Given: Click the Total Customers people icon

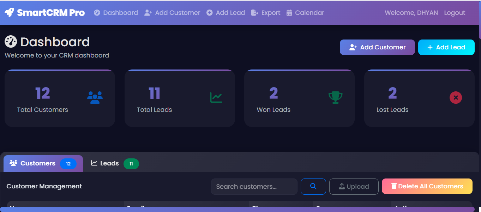Looking at the screenshot, I should tap(94, 98).
